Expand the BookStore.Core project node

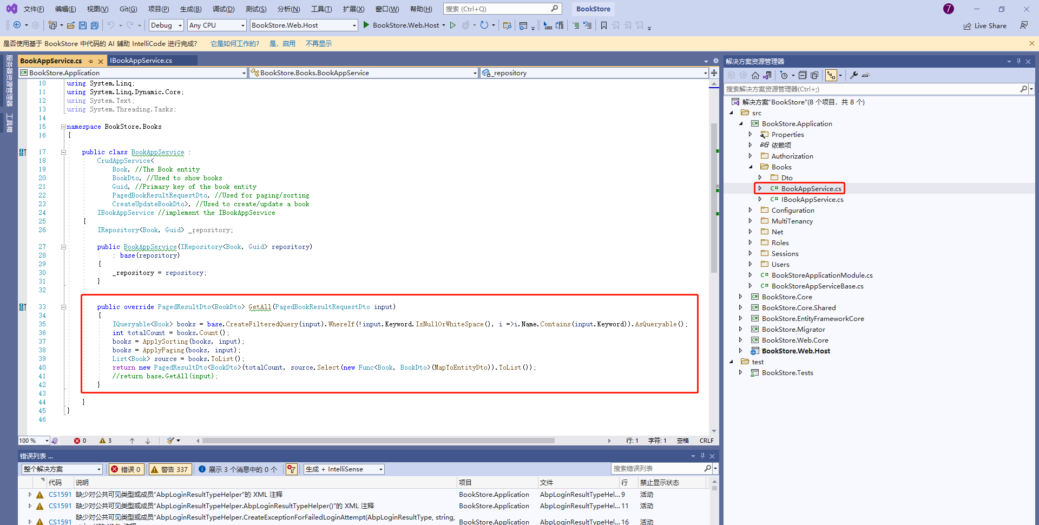pyautogui.click(x=741, y=297)
